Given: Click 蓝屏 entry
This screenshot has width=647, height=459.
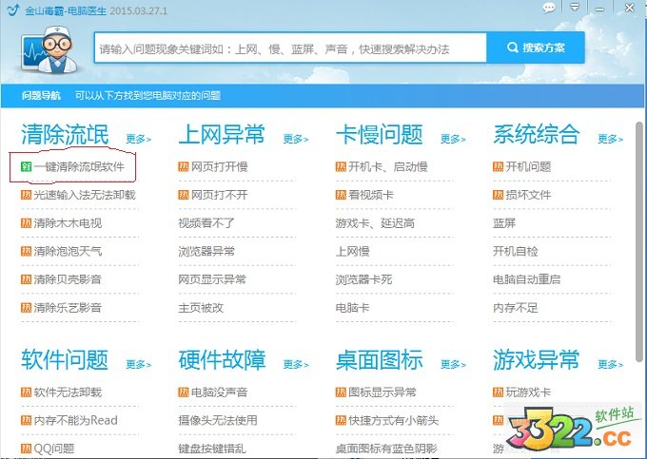Looking at the screenshot, I should [x=504, y=223].
